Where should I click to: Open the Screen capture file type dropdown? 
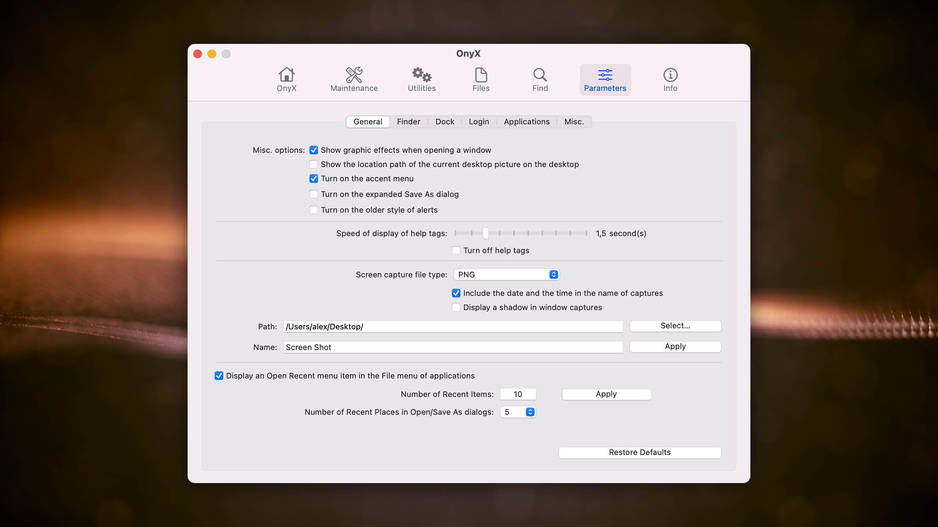coord(506,274)
